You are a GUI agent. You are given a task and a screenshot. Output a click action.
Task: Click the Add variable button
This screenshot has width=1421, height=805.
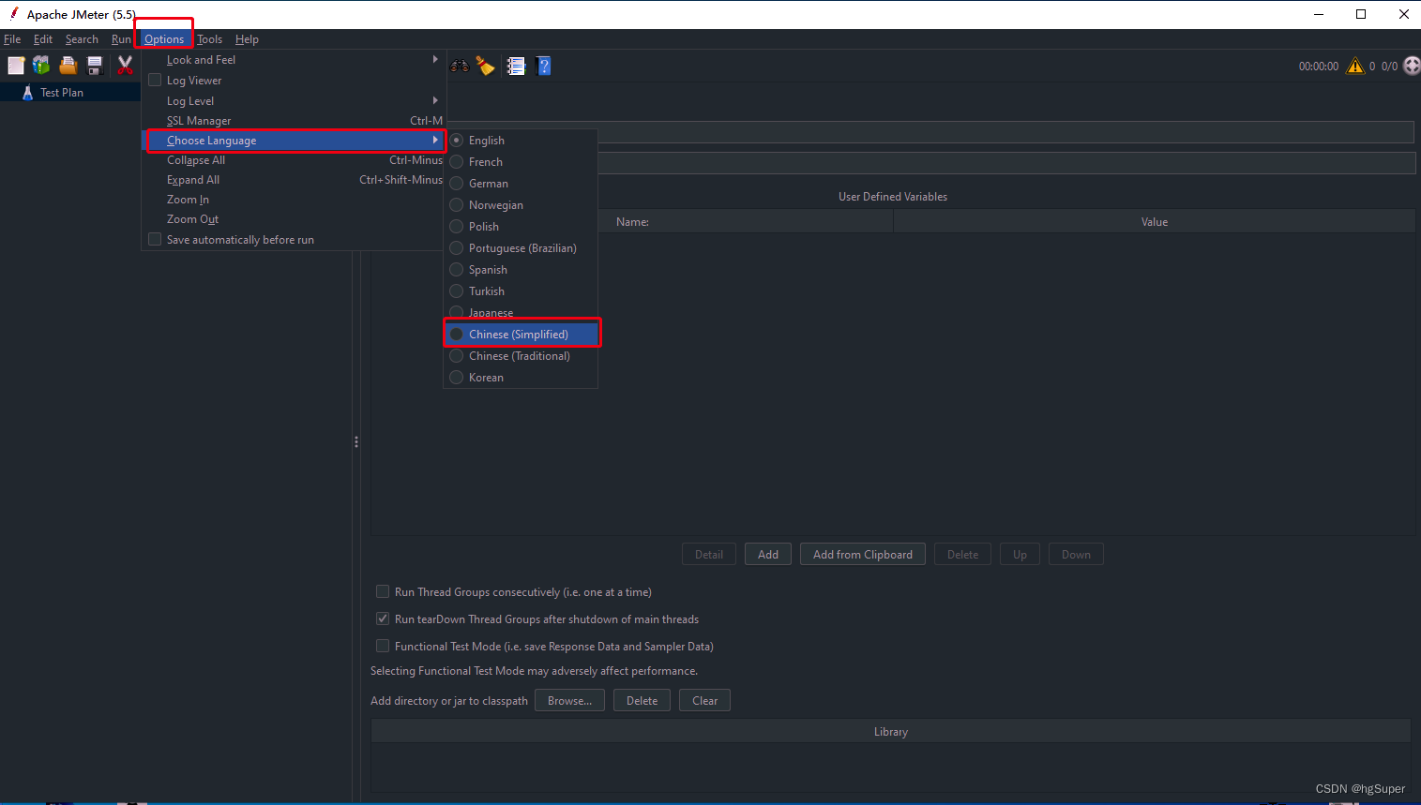coord(768,555)
